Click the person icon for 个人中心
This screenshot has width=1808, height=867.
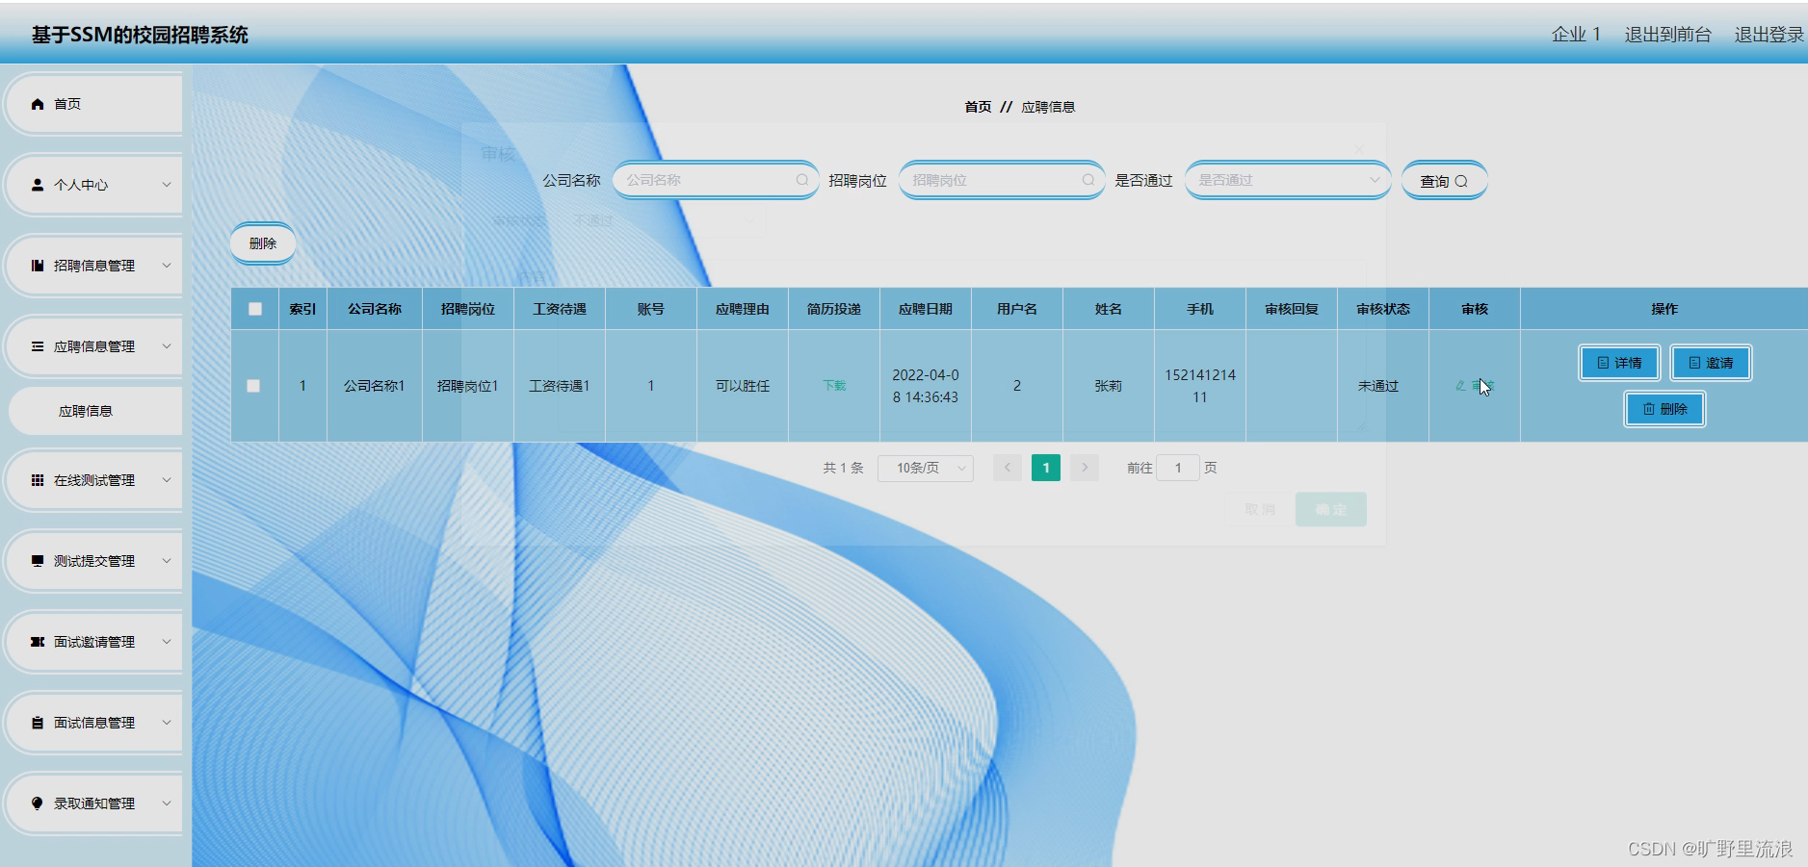(38, 184)
